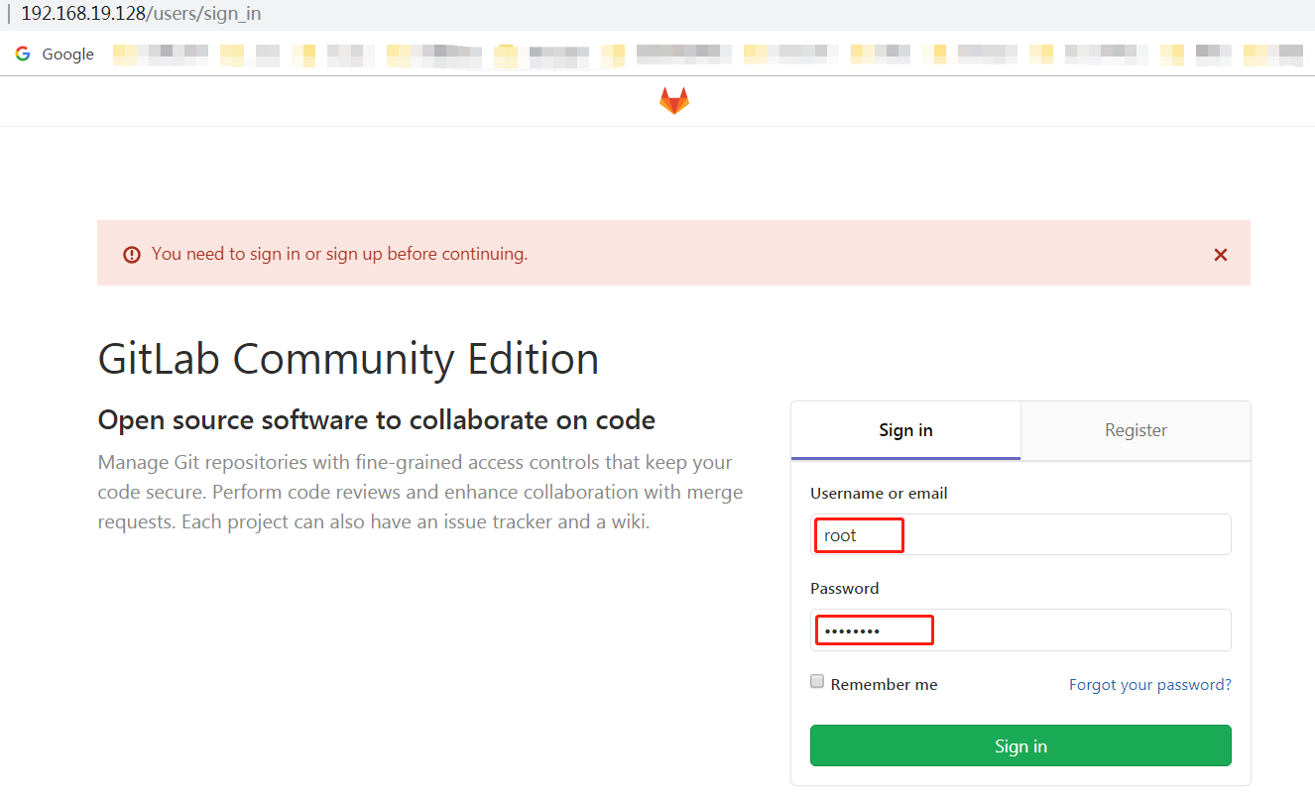Image resolution: width=1315 pixels, height=801 pixels.
Task: Click the 'Password' label
Action: [844, 588]
